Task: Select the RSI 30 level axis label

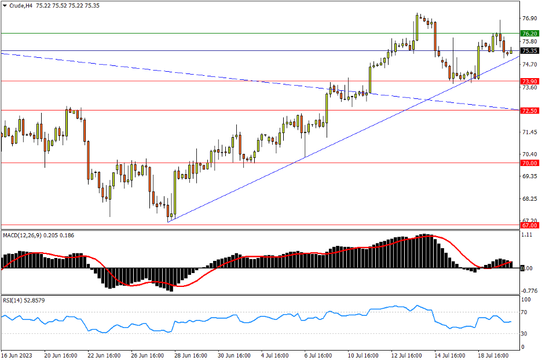Action: tap(526, 334)
